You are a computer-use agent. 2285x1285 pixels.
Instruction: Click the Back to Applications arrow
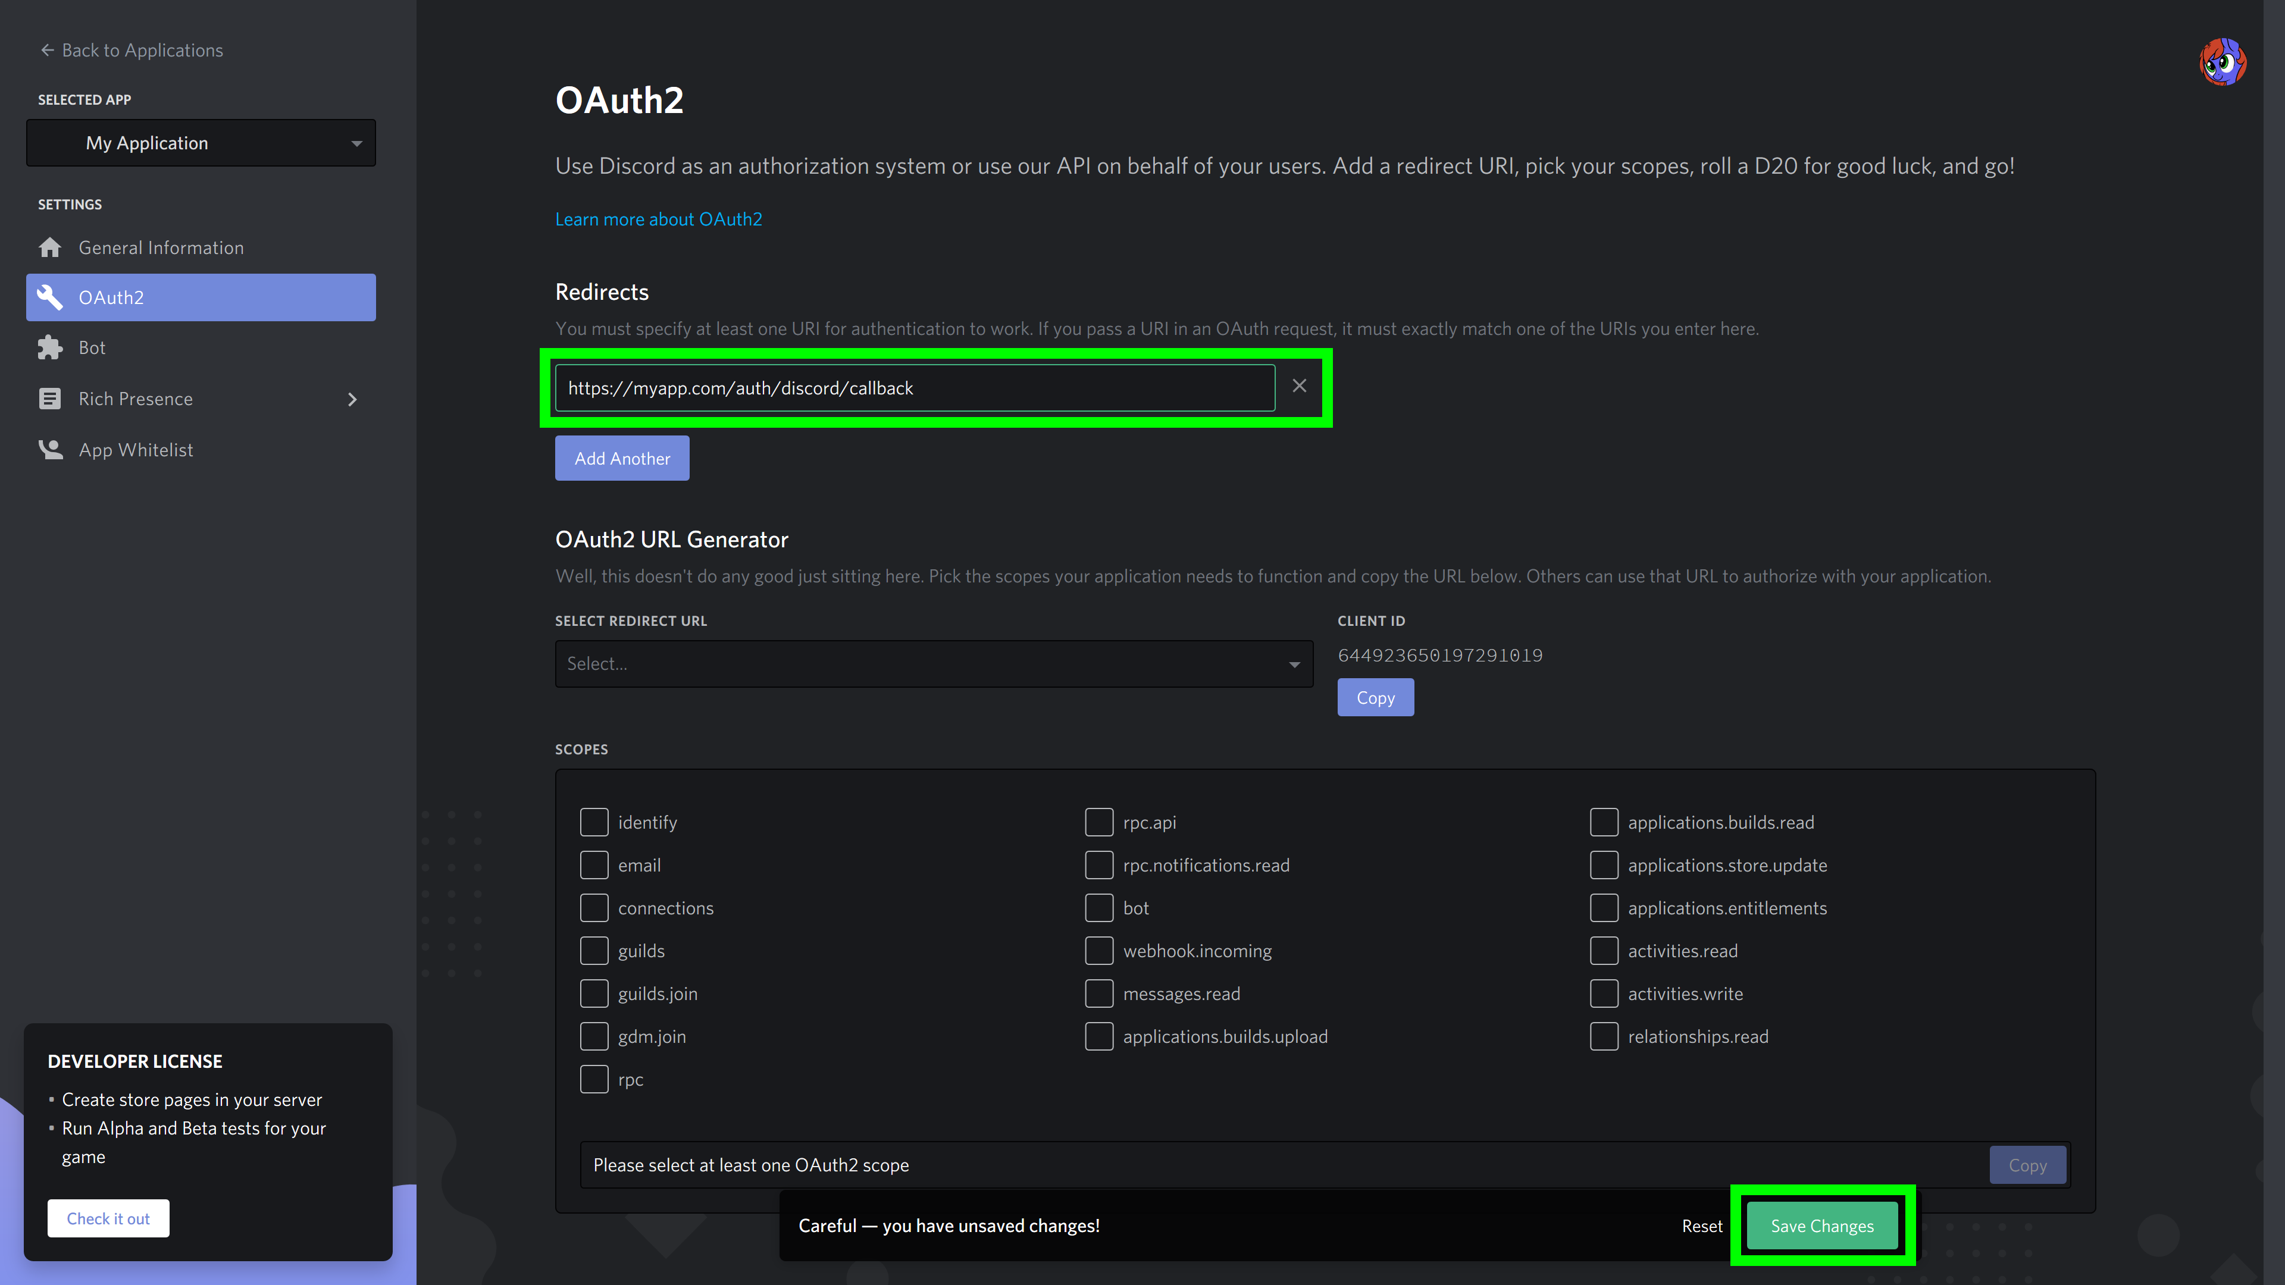click(47, 51)
